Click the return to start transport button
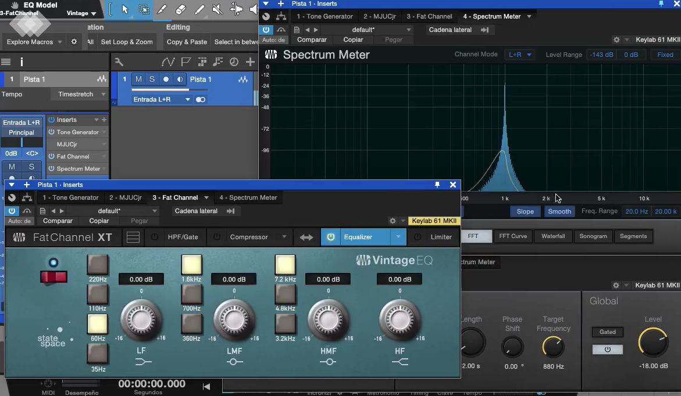Screen dimensions: 681x396 [x=206, y=387]
